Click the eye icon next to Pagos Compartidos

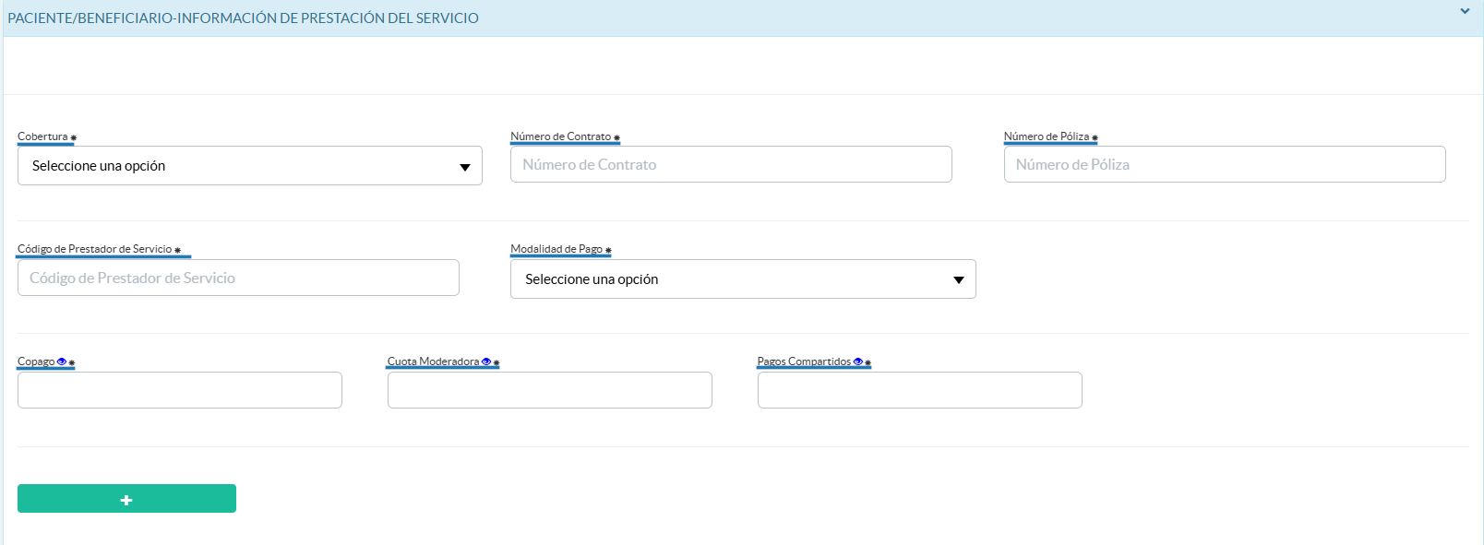(x=858, y=361)
